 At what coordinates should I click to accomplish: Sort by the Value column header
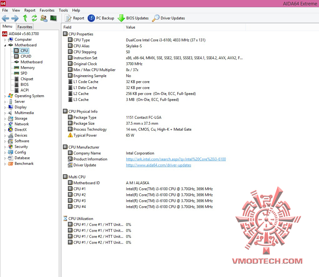coord(185,27)
